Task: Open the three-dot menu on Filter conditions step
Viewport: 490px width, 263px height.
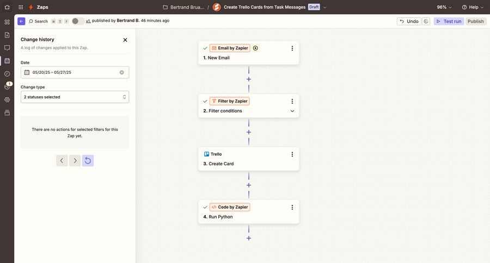Action: coord(292,102)
